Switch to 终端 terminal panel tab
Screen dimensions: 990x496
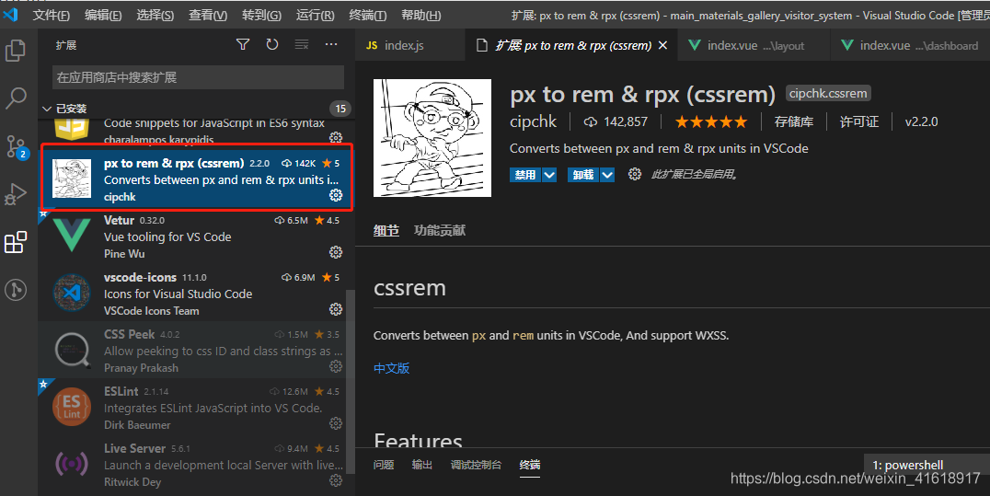pos(530,465)
